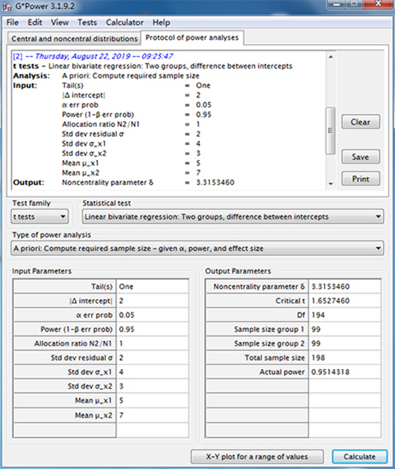This screenshot has width=395, height=469.
Task: Expand the Statistical test dropdown
Action: click(232, 216)
